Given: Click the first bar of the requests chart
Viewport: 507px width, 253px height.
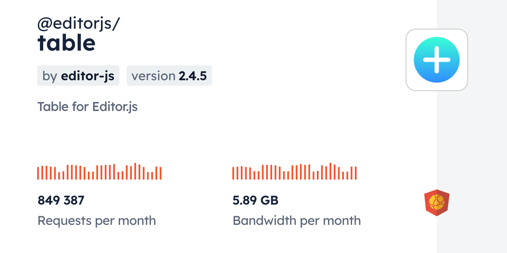Looking at the screenshot, I should (38, 173).
